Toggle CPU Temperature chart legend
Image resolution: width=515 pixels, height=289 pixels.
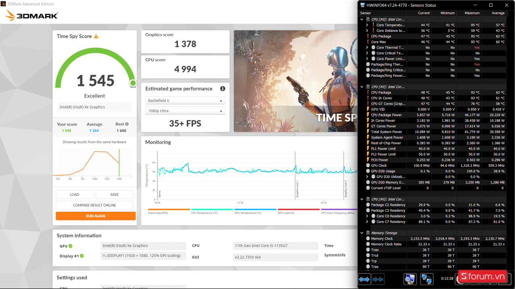[x=212, y=211]
